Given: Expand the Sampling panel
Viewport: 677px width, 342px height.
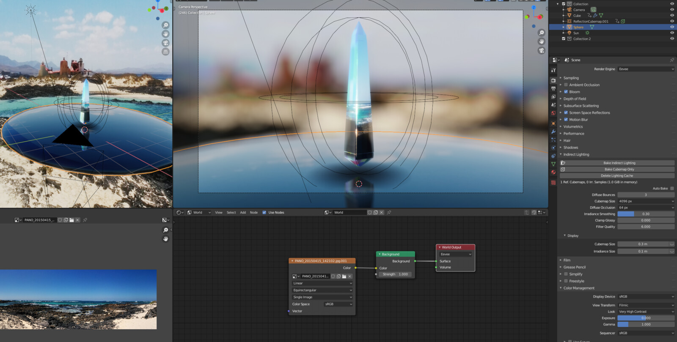Looking at the screenshot, I should pyautogui.click(x=571, y=78).
